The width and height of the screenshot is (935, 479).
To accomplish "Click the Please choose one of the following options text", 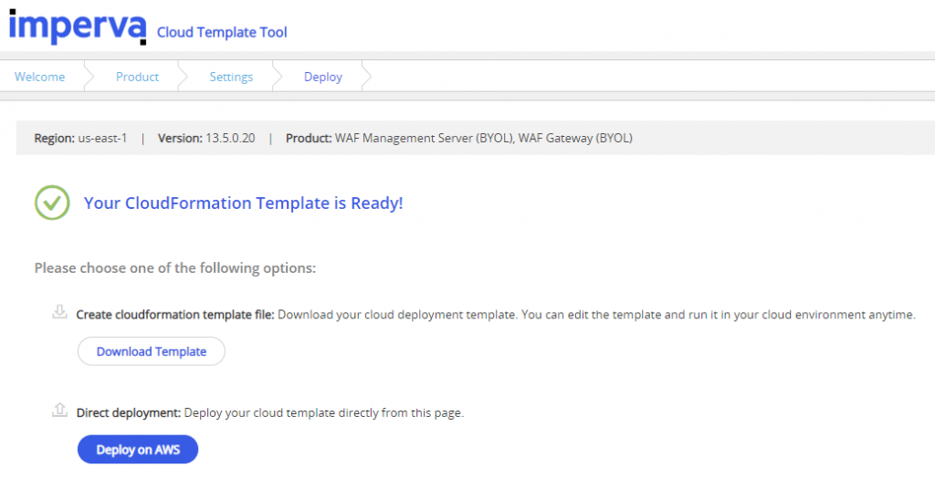I will coord(175,268).
